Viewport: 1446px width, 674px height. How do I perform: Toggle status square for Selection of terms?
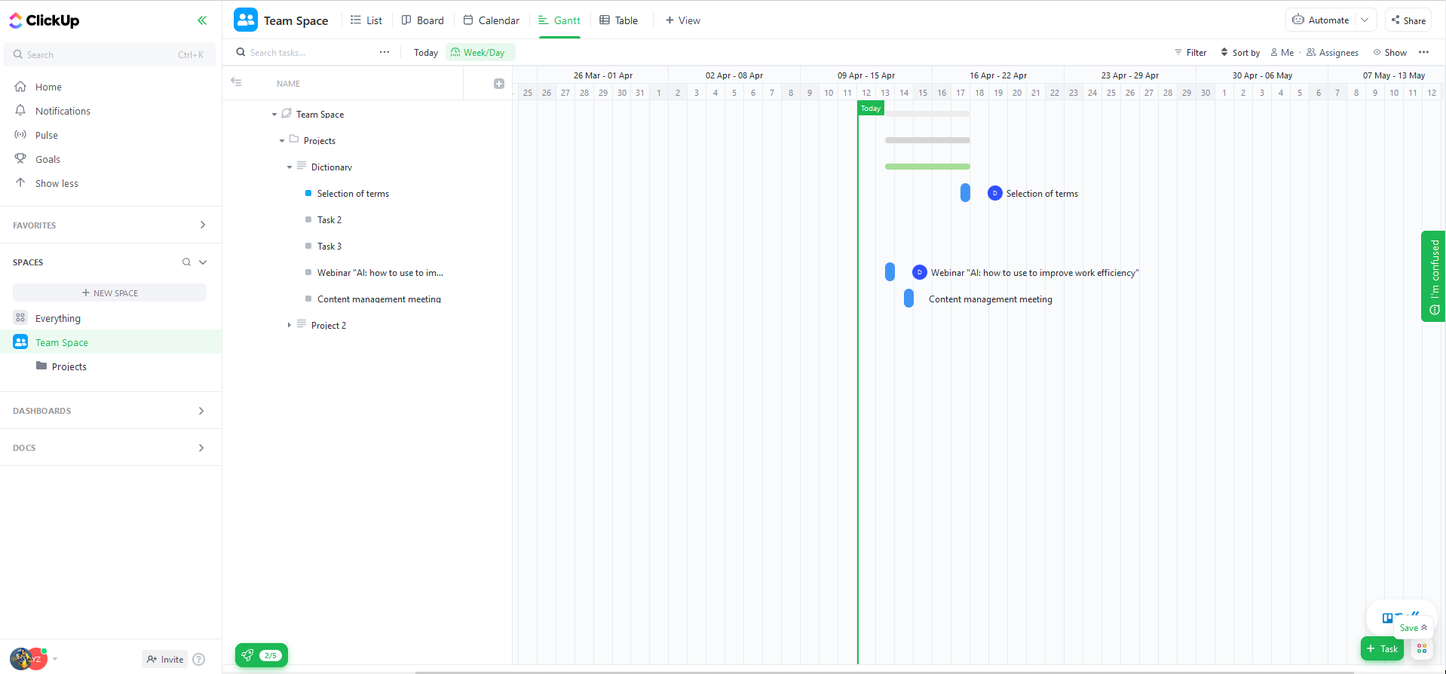308,194
